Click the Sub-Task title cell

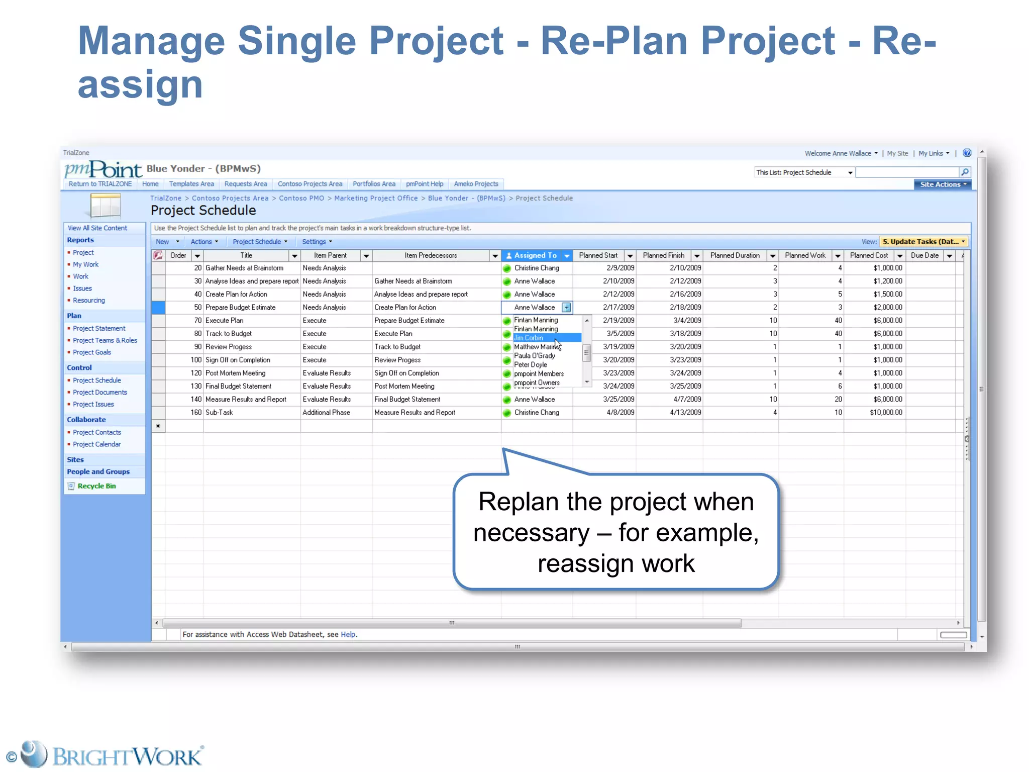point(252,413)
